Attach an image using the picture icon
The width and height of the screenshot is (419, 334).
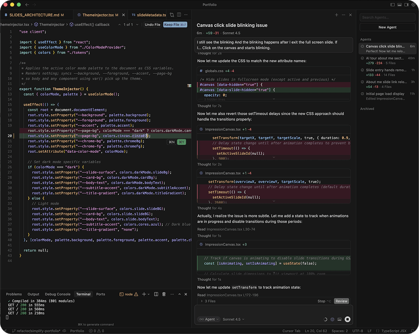pyautogui.click(x=339, y=319)
